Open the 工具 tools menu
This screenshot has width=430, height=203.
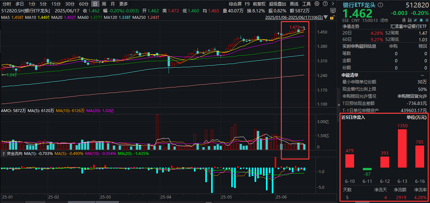306,4
